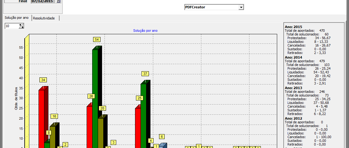Select the Solução por ano tab

(x=17, y=18)
